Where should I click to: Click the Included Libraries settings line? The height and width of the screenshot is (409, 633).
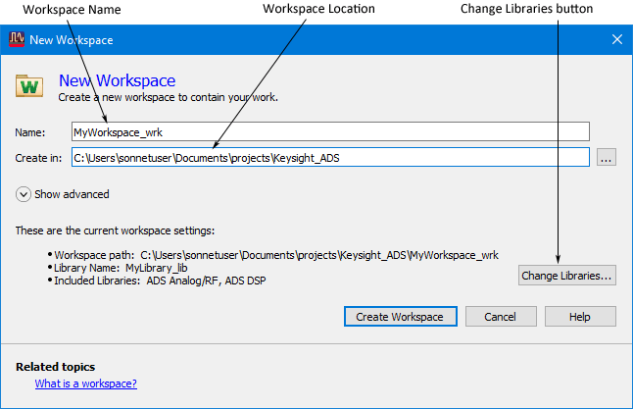157,281
